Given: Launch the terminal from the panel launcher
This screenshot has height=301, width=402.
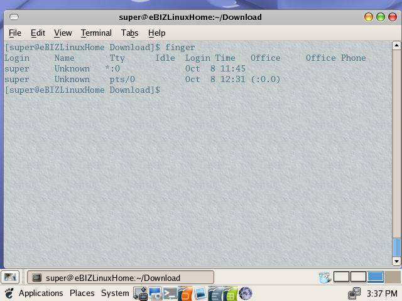Looking at the screenshot, I should pos(170,293).
